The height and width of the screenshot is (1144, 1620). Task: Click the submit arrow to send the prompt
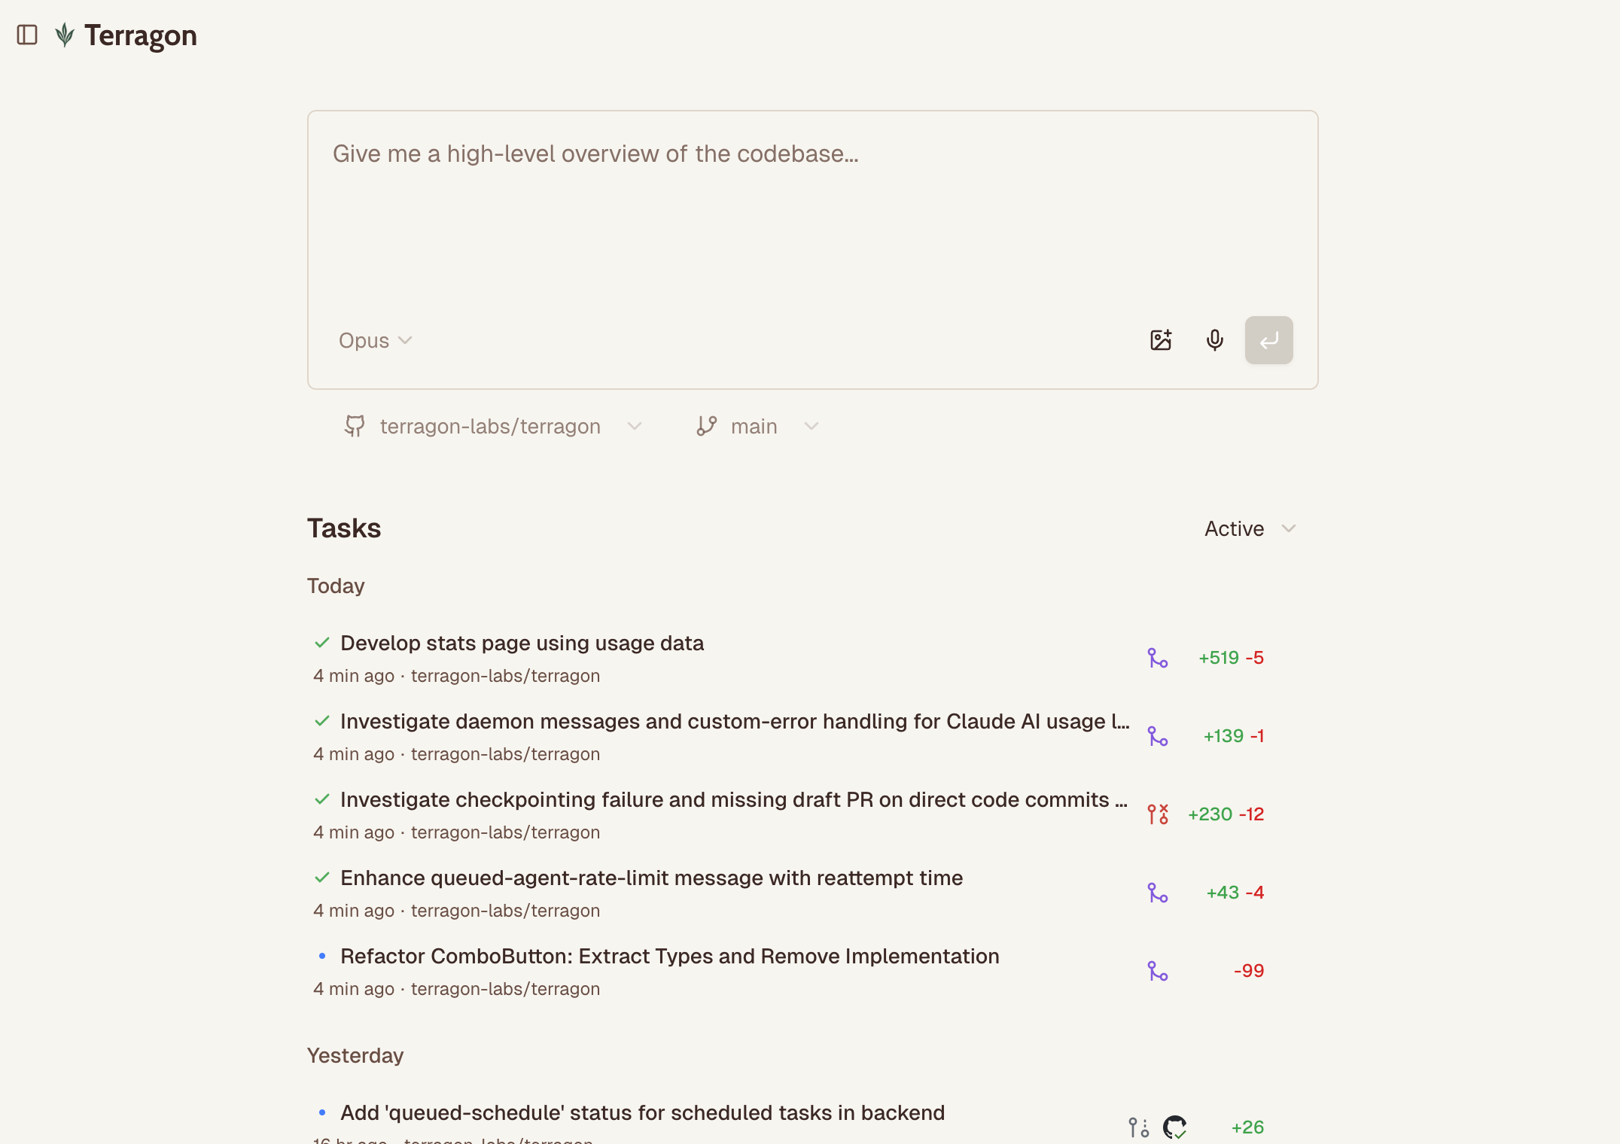coord(1268,340)
